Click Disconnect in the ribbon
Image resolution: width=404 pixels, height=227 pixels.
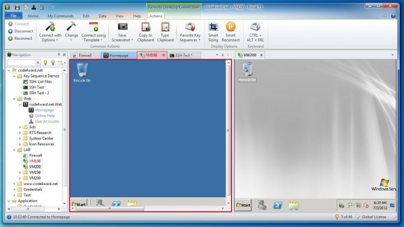point(21,31)
